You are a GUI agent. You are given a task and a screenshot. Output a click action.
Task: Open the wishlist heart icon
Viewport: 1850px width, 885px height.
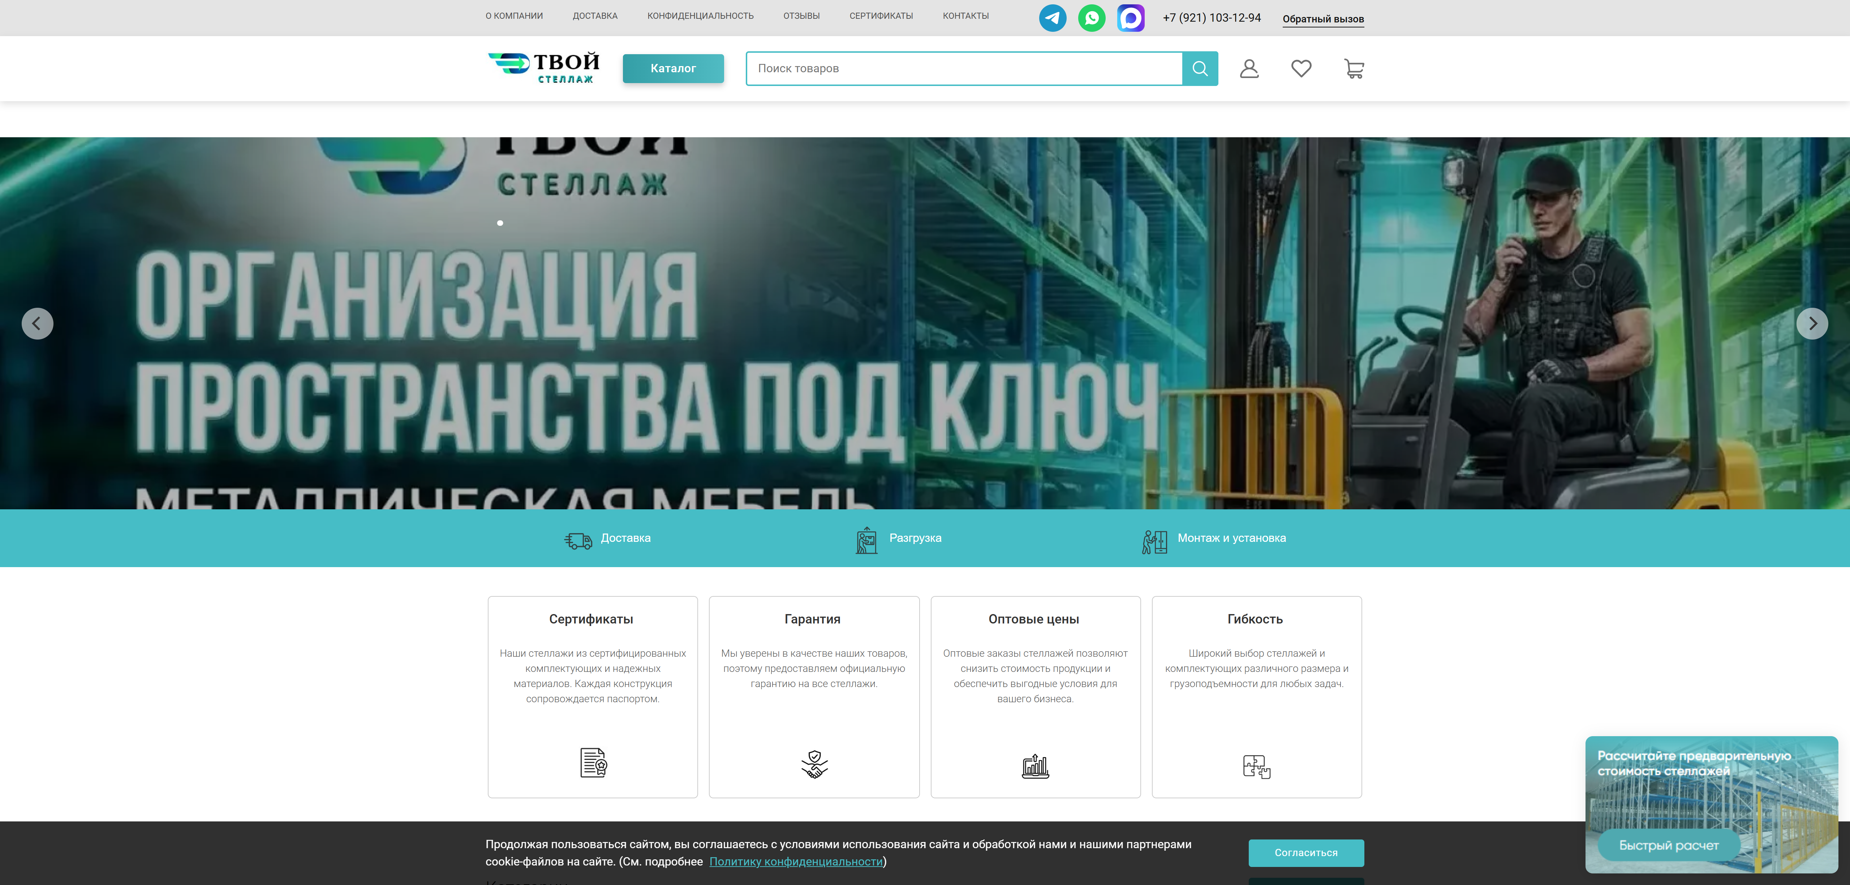pyautogui.click(x=1301, y=68)
